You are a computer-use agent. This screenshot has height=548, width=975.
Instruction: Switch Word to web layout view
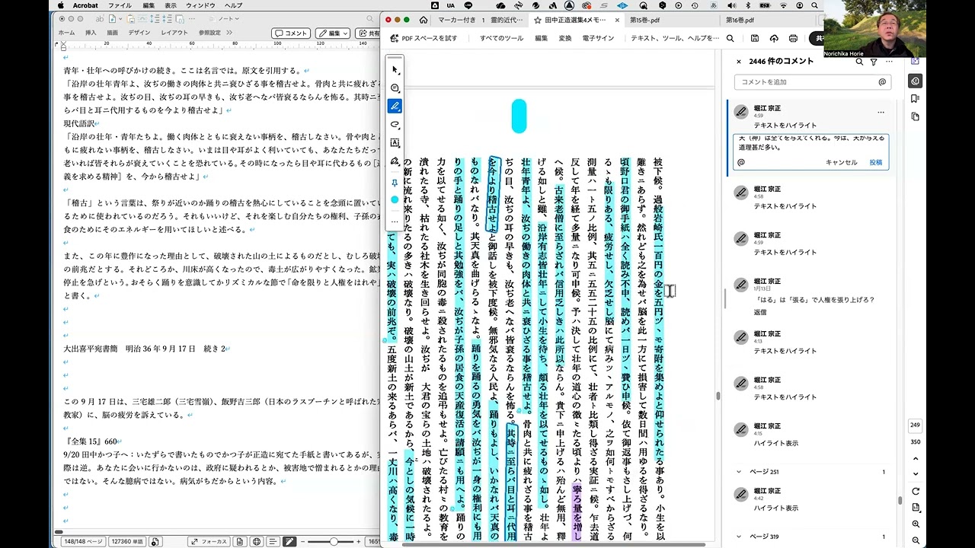pos(257,541)
